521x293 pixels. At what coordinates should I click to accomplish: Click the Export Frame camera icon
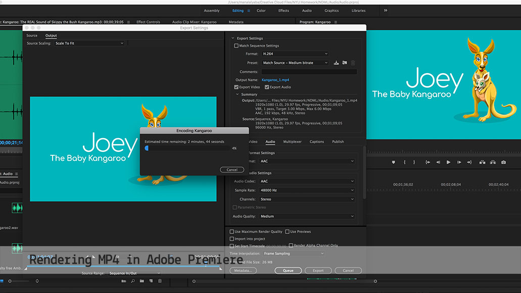(x=503, y=162)
